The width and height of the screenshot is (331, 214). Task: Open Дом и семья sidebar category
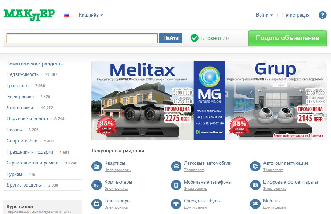[x=20, y=108]
